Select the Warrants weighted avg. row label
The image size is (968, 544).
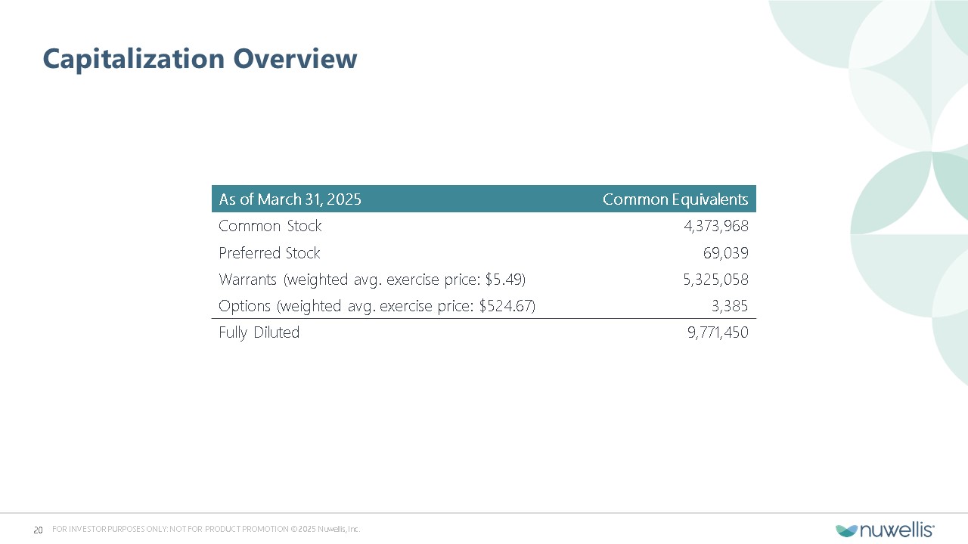tap(371, 280)
